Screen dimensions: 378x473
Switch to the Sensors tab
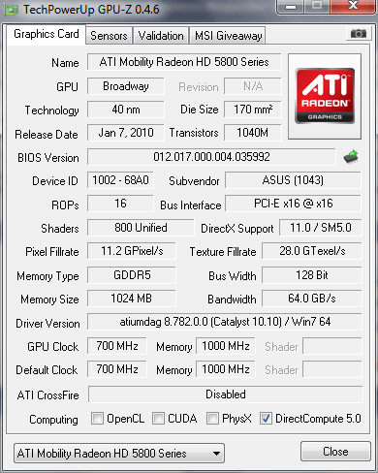point(109,36)
